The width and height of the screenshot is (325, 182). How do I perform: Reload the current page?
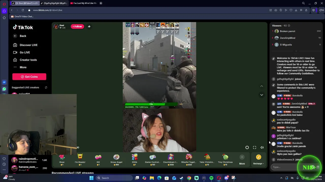(23, 10)
